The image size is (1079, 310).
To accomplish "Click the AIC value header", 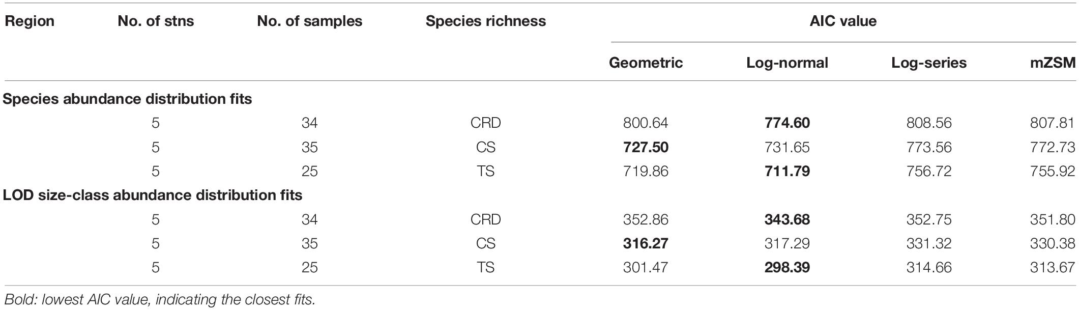I will (843, 21).
